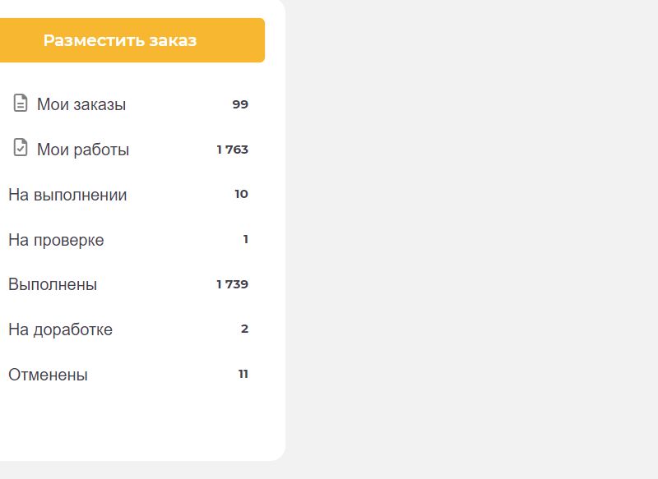Click the checked-document icon beside Мои работы
The image size is (658, 479).
coord(21,148)
